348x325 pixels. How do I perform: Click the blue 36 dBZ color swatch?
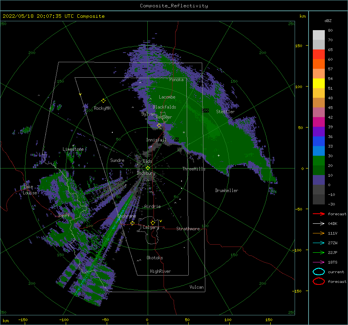click(319, 141)
